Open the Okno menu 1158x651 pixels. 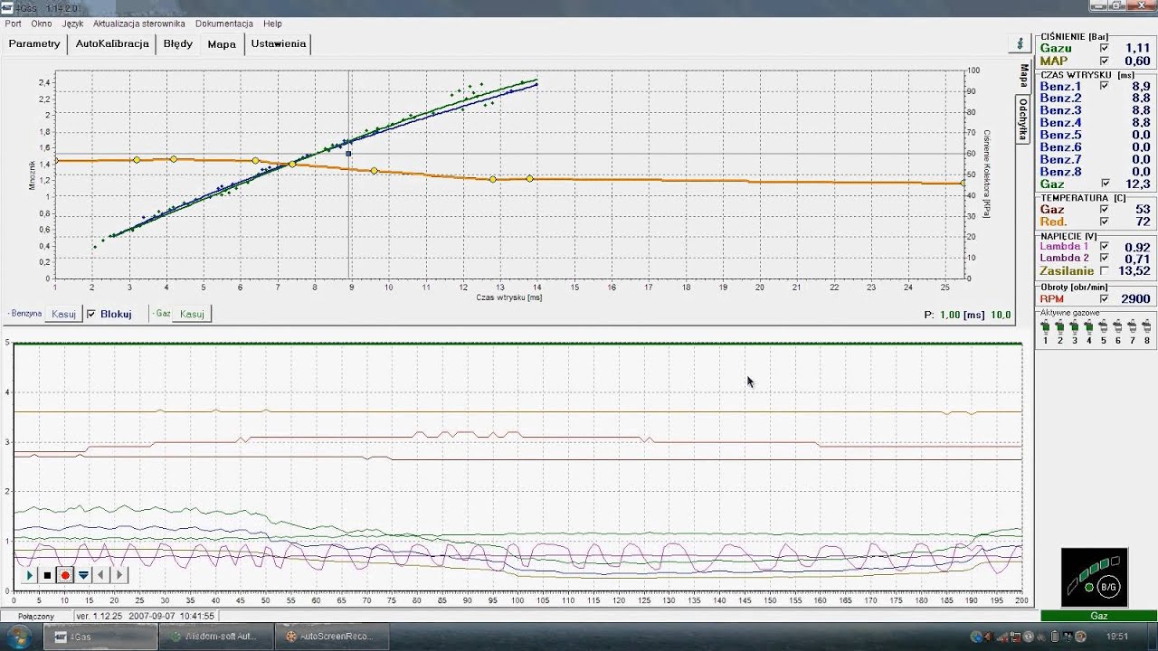click(x=42, y=24)
